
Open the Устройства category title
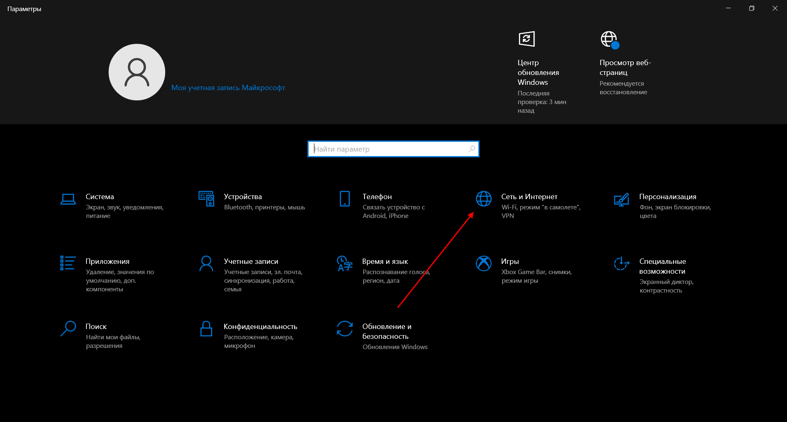[243, 197]
